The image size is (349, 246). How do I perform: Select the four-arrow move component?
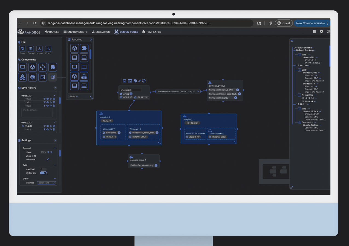(x=43, y=67)
